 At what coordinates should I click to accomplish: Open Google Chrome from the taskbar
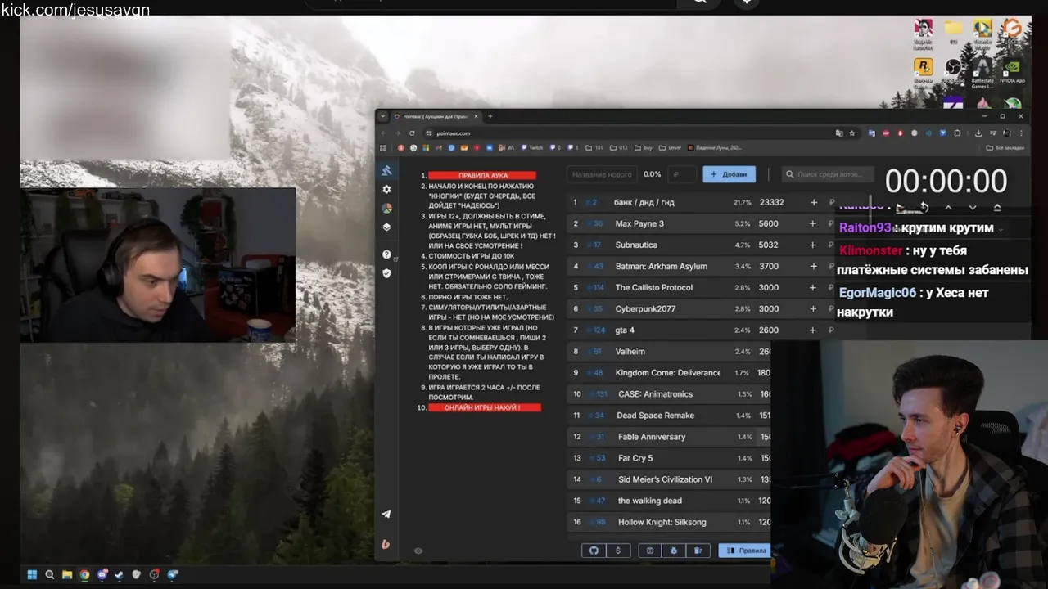[x=84, y=574]
